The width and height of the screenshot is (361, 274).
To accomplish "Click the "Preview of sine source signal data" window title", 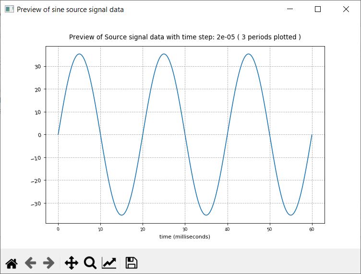I will tap(70, 9).
